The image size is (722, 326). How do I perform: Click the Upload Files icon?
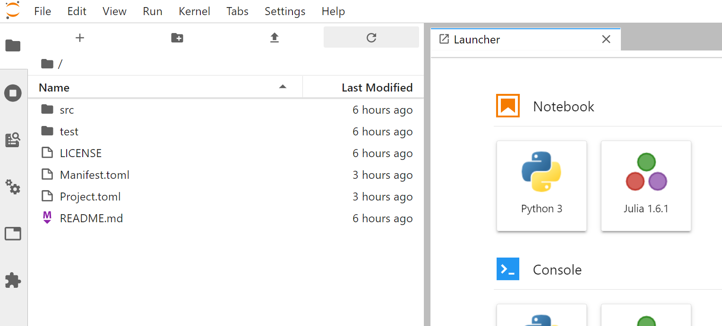(x=275, y=38)
